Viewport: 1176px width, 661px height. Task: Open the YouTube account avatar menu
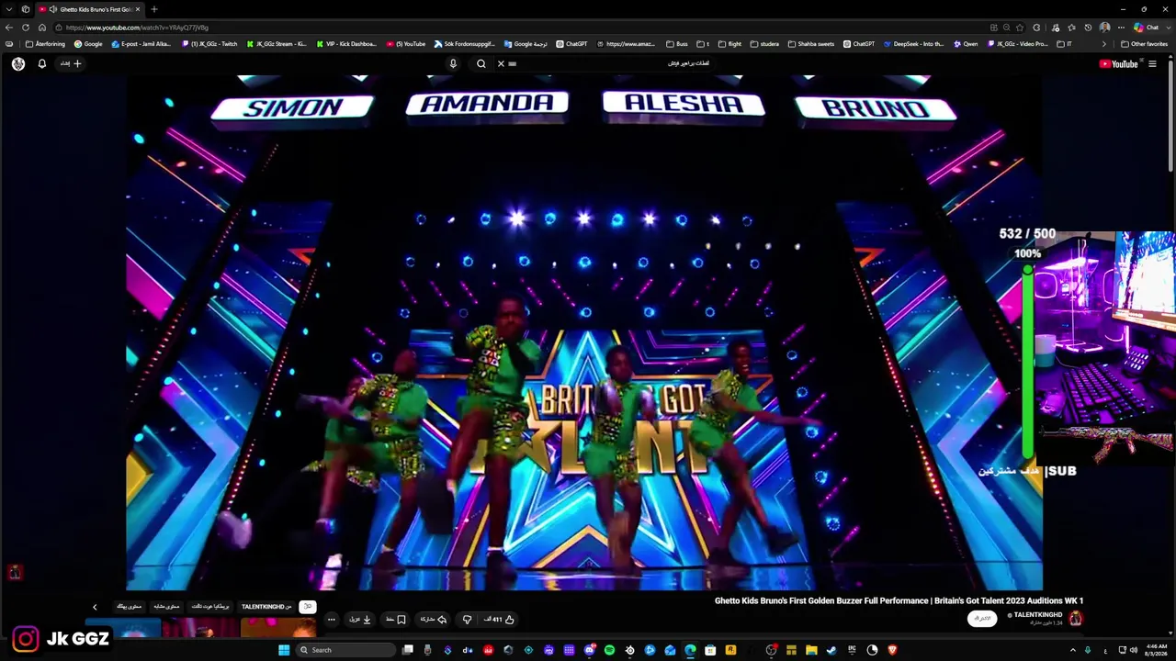point(18,63)
